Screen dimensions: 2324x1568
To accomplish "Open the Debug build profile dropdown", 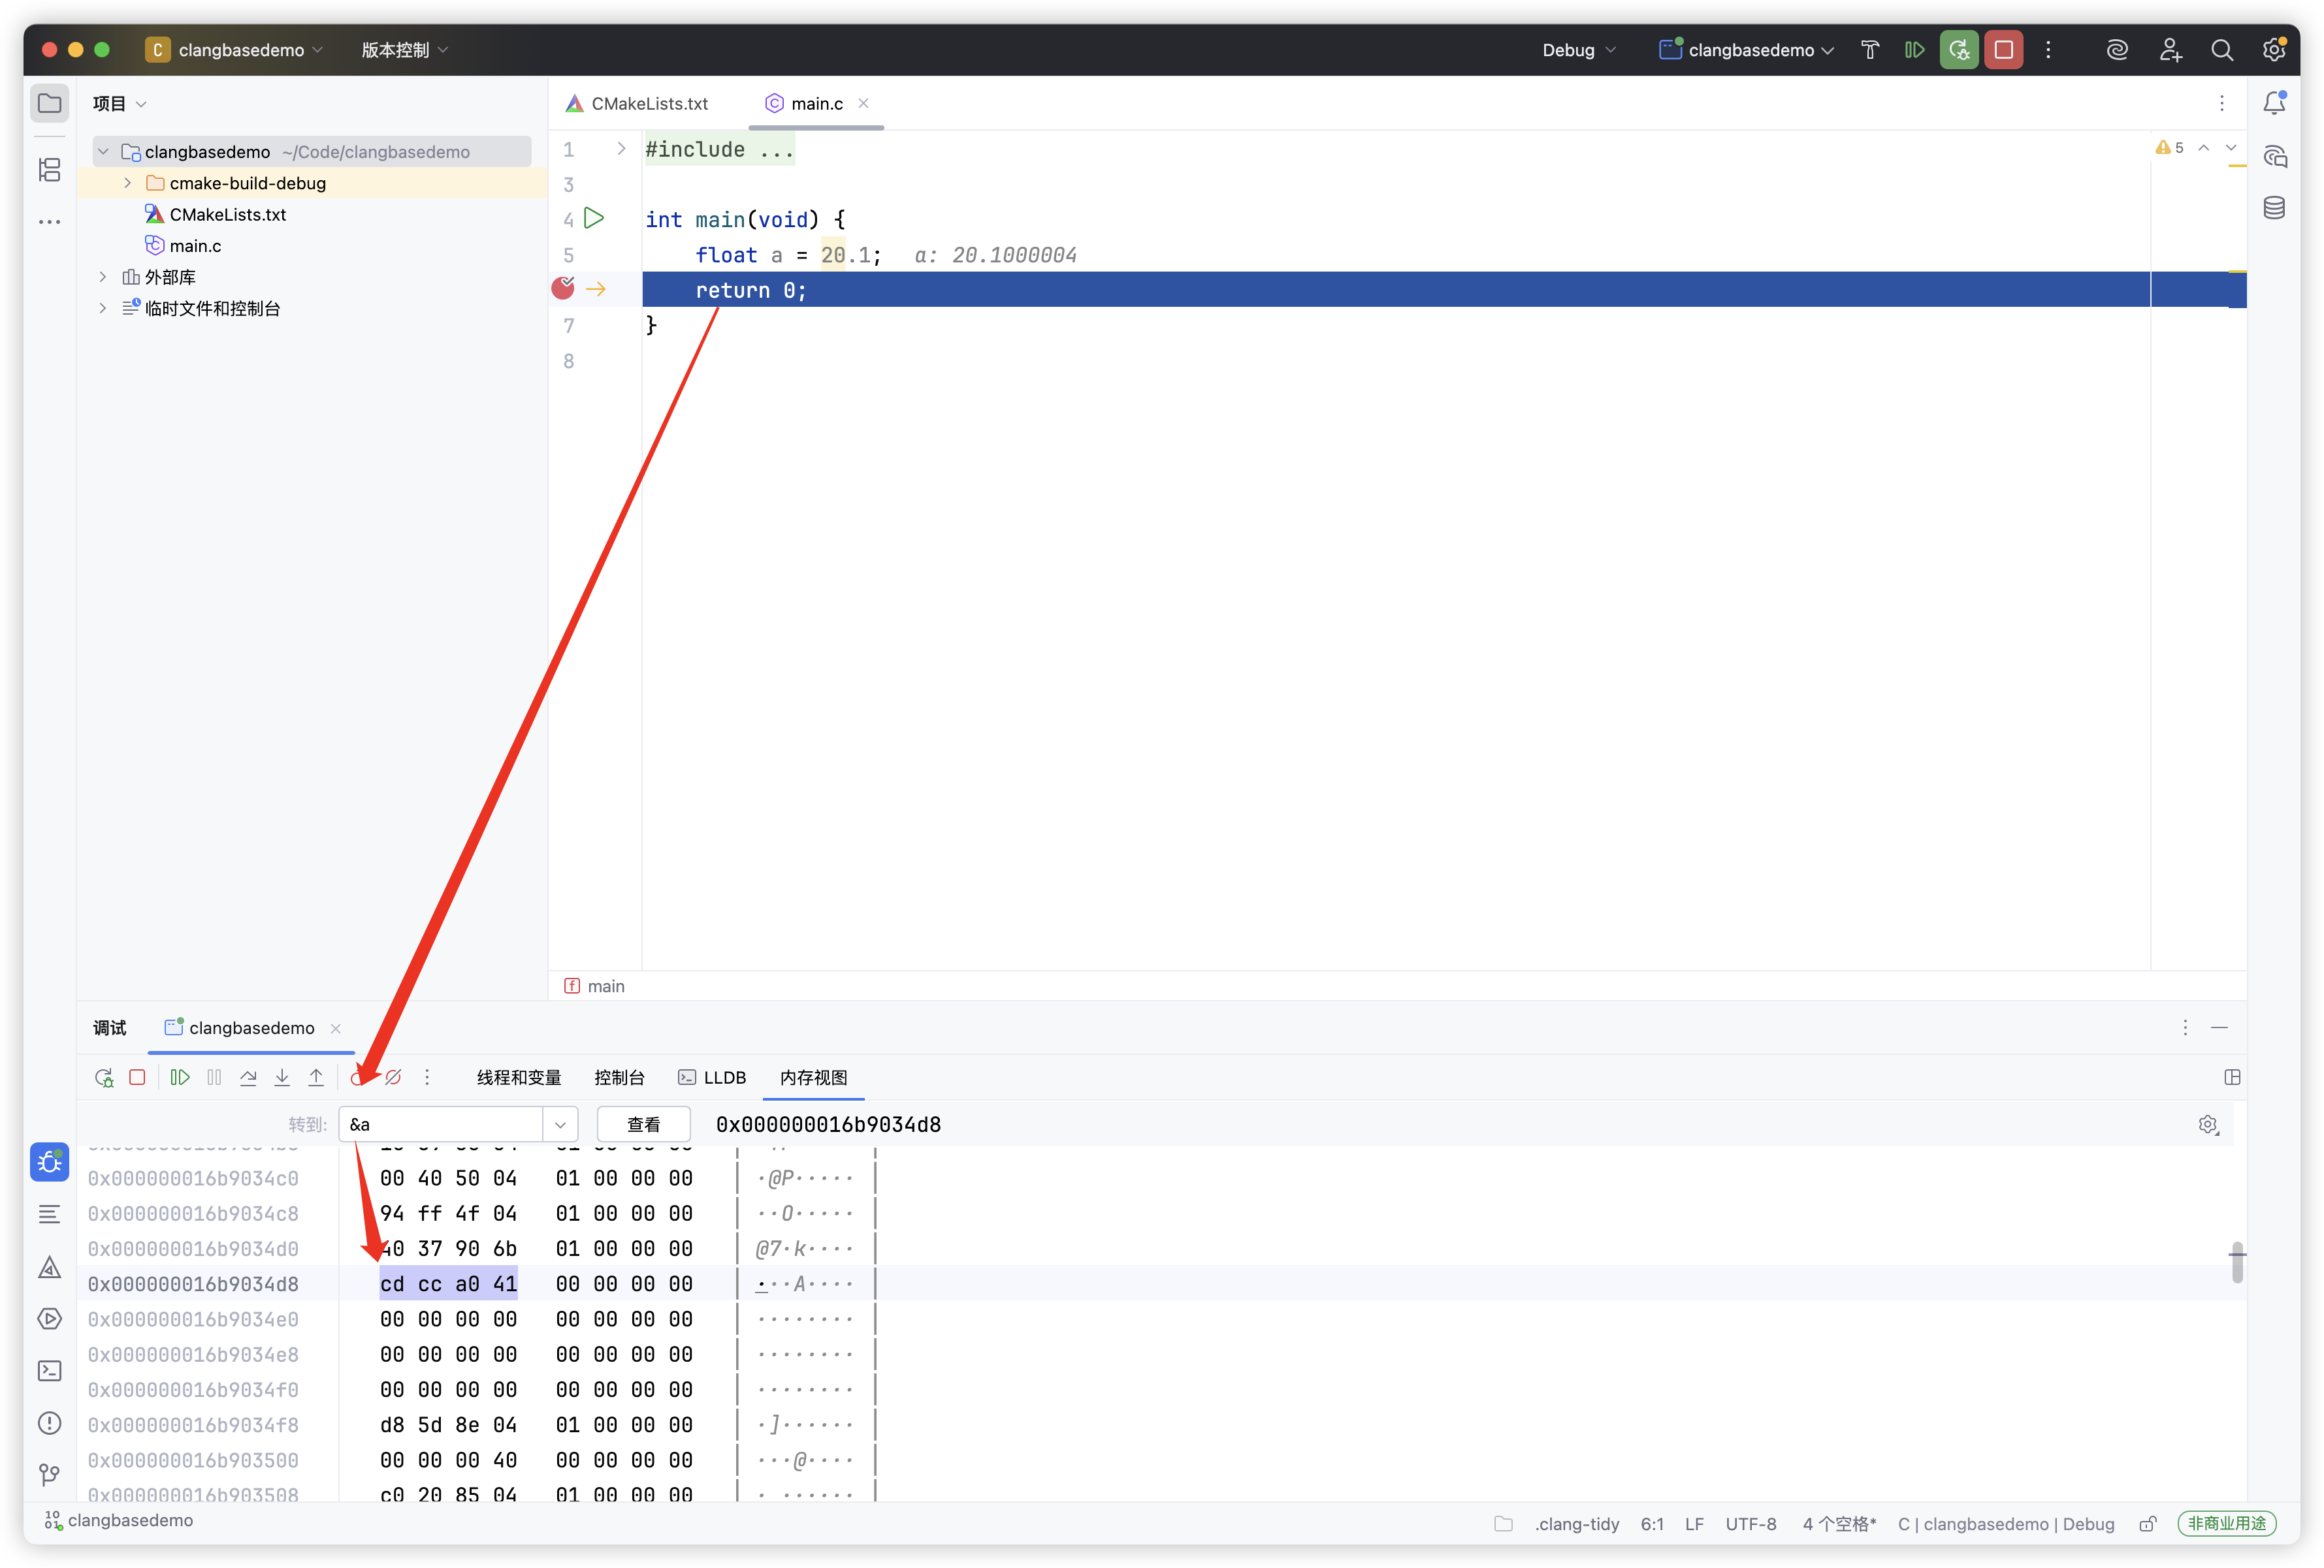I will [1578, 50].
